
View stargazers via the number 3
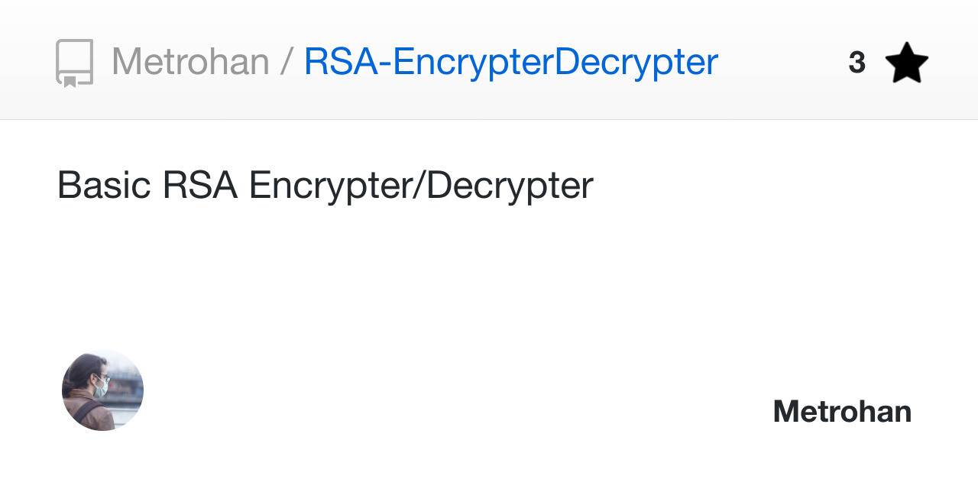point(857,63)
